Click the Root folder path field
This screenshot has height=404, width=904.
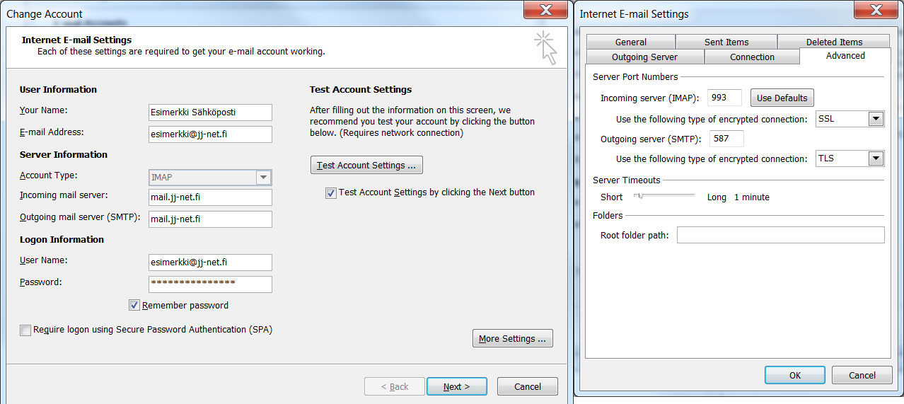[780, 235]
